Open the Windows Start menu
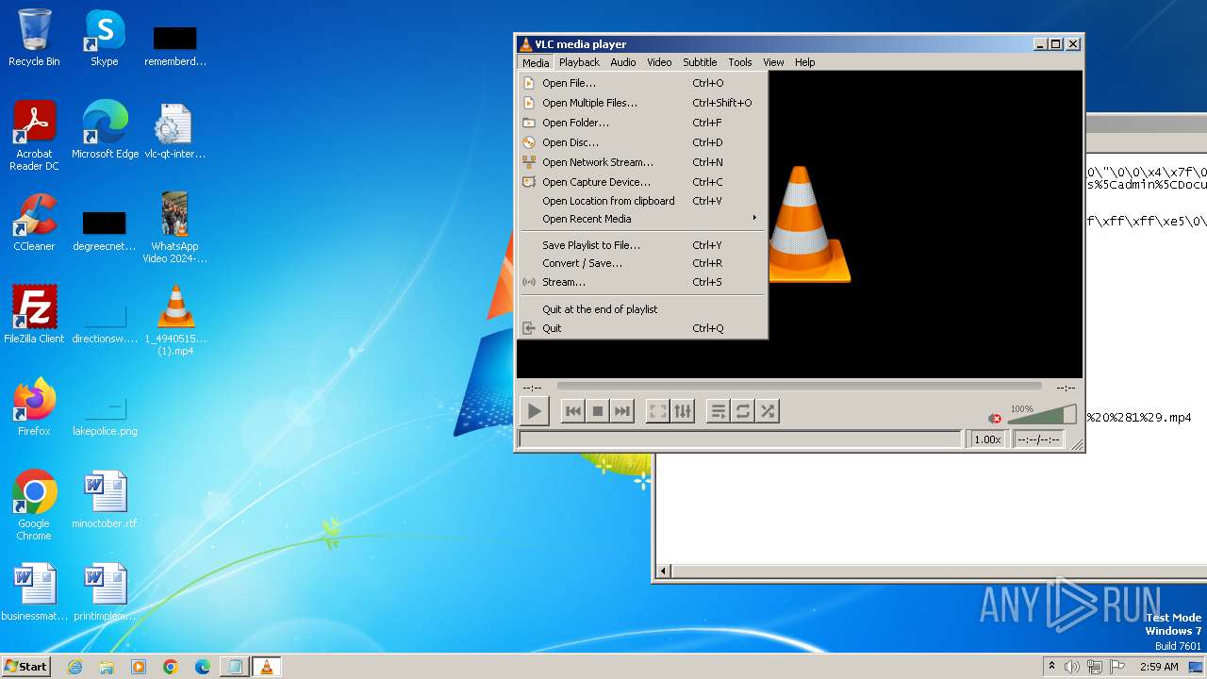This screenshot has width=1207, height=679. (x=26, y=666)
